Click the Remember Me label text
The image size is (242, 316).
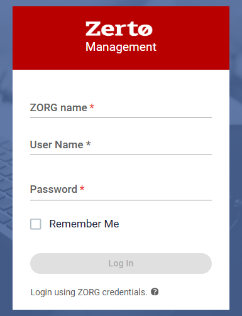(x=84, y=224)
